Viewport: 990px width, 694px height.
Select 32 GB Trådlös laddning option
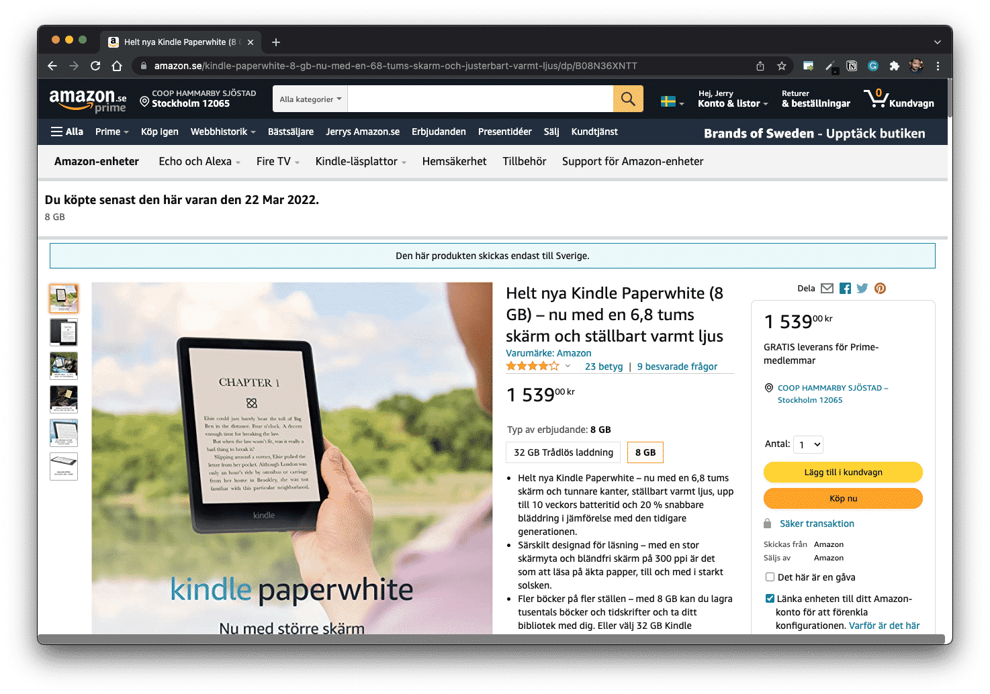[x=564, y=452]
